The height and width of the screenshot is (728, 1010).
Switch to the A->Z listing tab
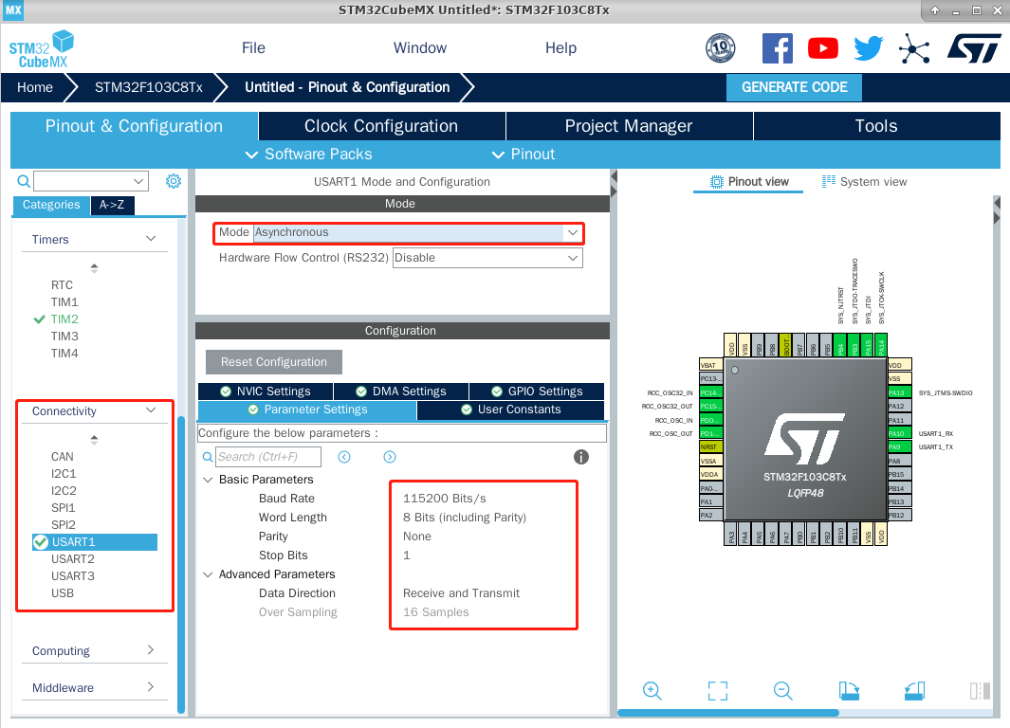(112, 205)
